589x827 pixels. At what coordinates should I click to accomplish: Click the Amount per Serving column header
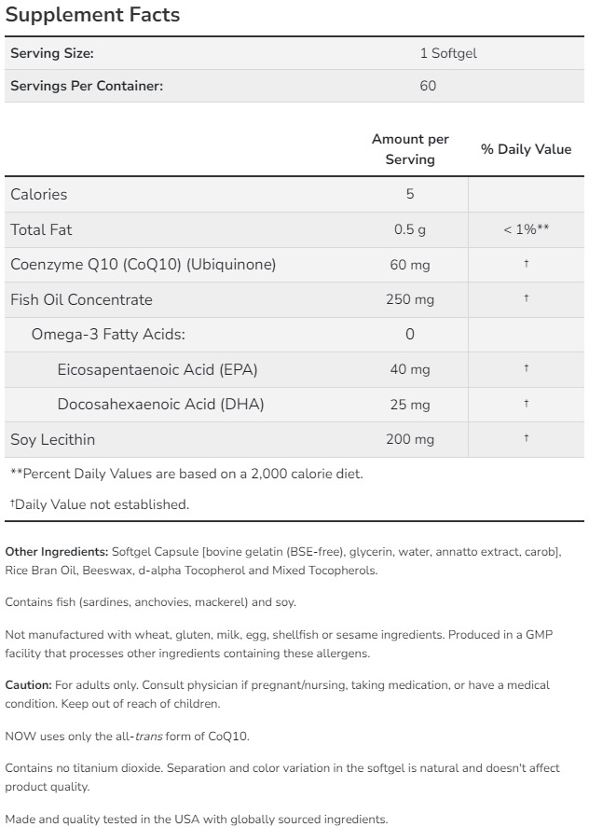coord(410,149)
